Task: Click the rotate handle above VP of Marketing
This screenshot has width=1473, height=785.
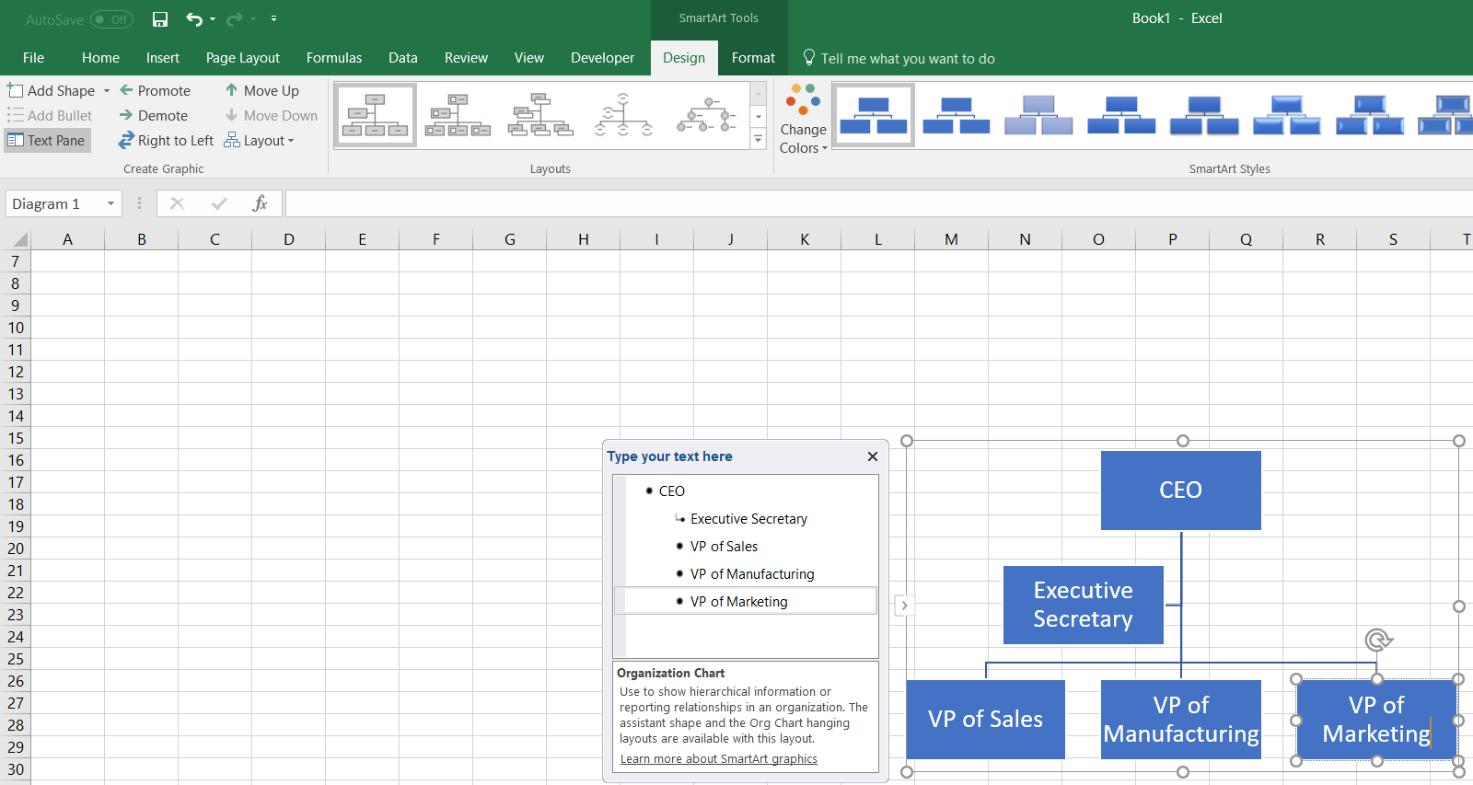Action: click(x=1377, y=640)
